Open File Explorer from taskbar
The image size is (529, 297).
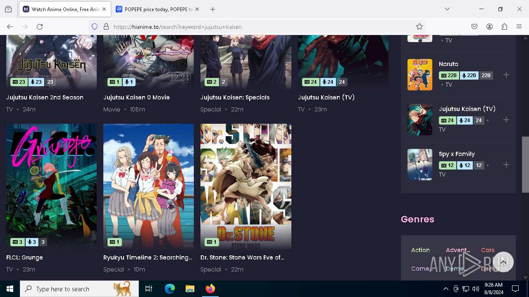(x=190, y=289)
